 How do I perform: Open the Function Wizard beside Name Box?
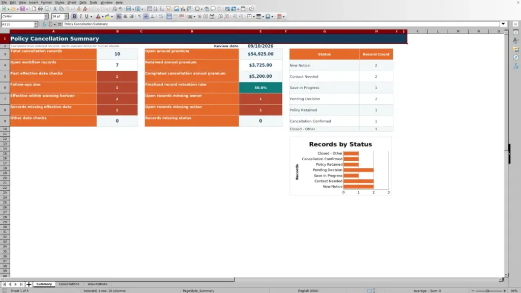pos(44,24)
